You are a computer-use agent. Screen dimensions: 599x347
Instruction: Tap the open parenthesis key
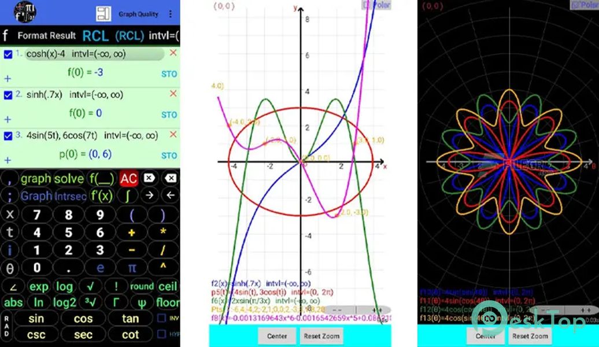[132, 215]
